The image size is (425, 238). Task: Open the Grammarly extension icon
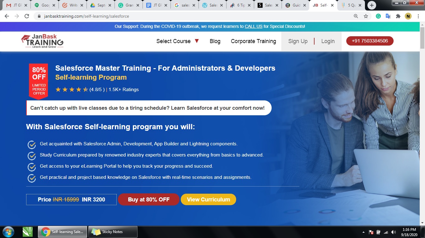pos(378,16)
